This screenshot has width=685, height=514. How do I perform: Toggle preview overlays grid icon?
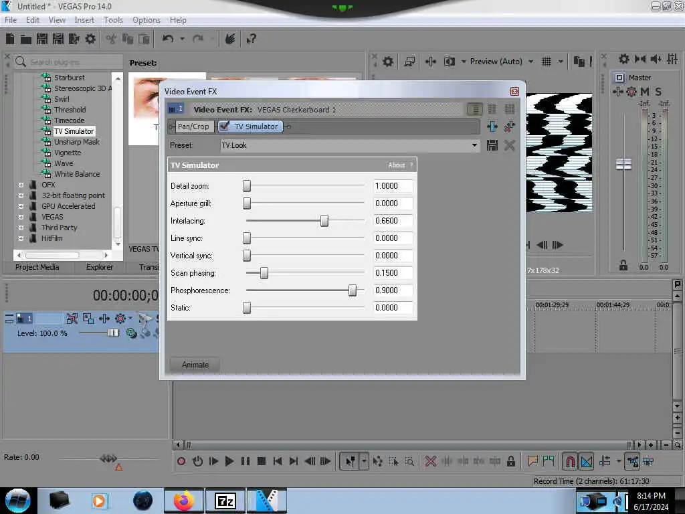pyautogui.click(x=546, y=62)
